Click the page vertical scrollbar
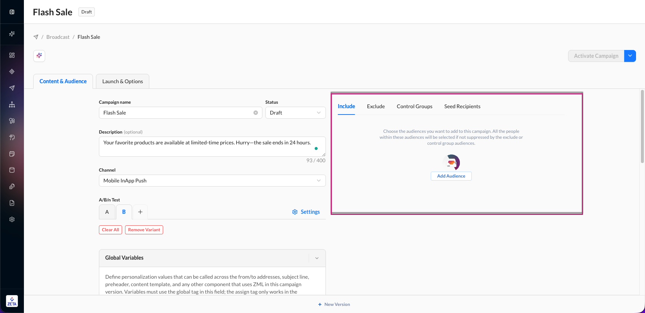Screen dimensions: 645x313 click(642, 126)
